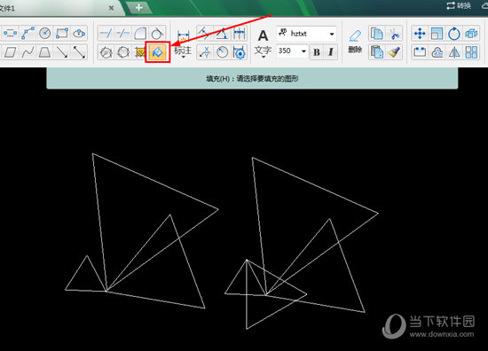Viewport: 488px width, 351px height.
Task: Close the 文件1 tab
Action: click(x=111, y=8)
